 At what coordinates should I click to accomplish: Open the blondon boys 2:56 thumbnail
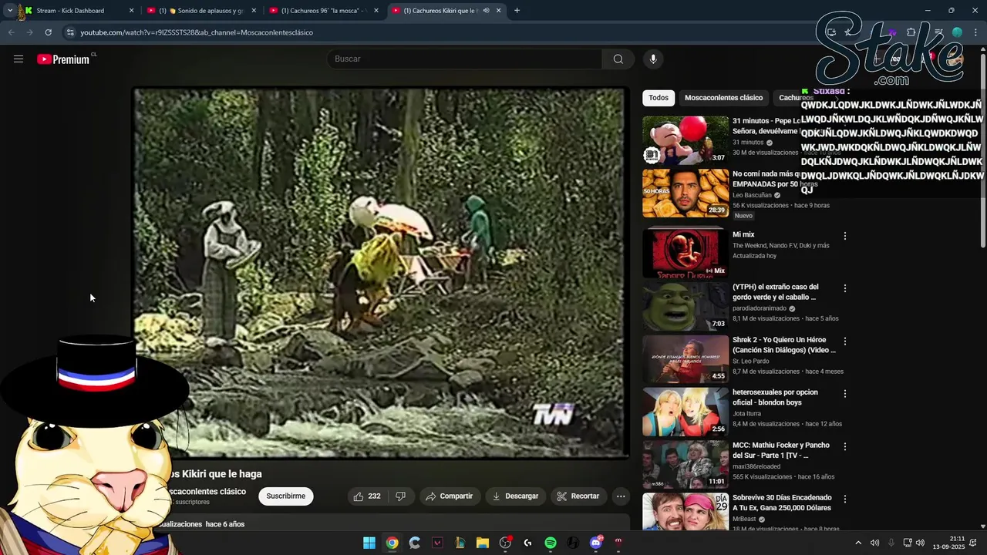[x=686, y=412]
